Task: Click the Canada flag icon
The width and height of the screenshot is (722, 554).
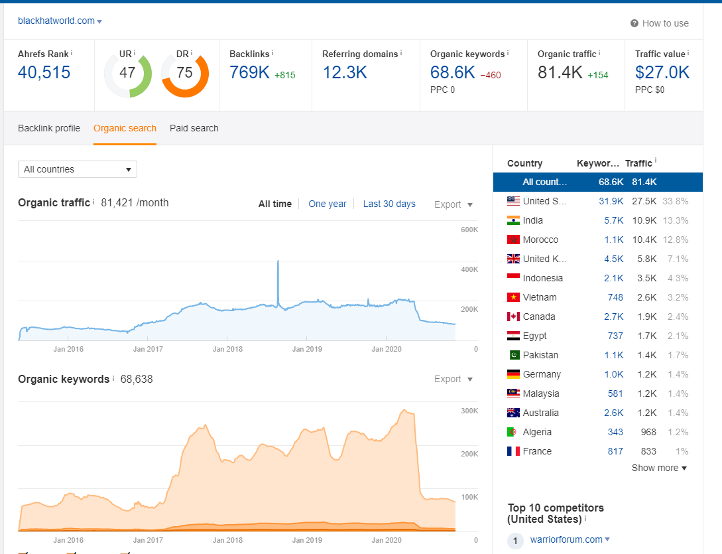Action: point(513,316)
